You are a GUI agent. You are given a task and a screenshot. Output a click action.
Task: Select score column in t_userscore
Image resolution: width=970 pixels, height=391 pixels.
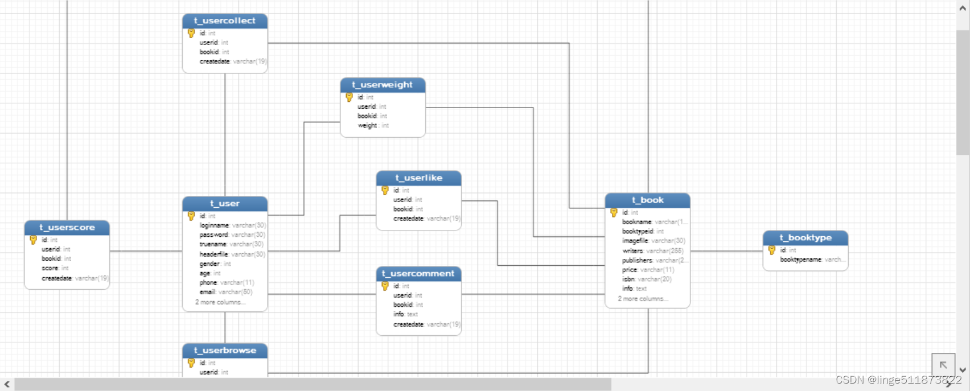tap(55, 268)
